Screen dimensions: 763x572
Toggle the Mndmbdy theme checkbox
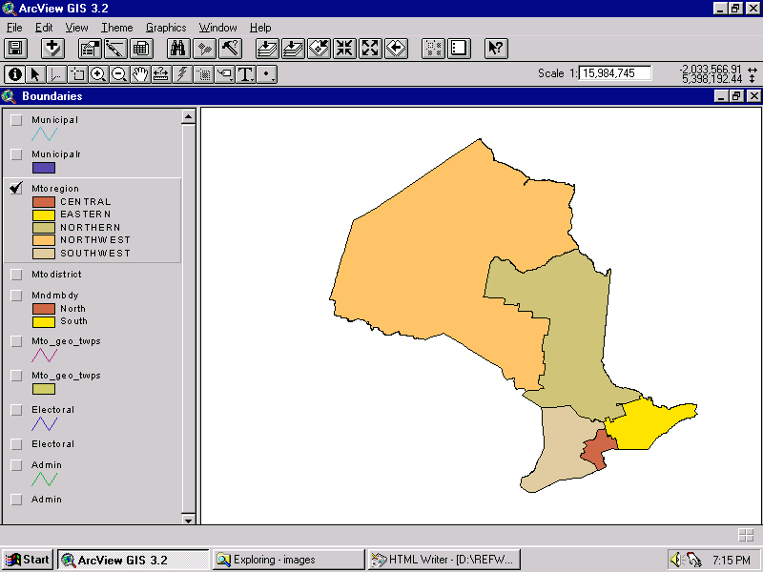coord(16,296)
